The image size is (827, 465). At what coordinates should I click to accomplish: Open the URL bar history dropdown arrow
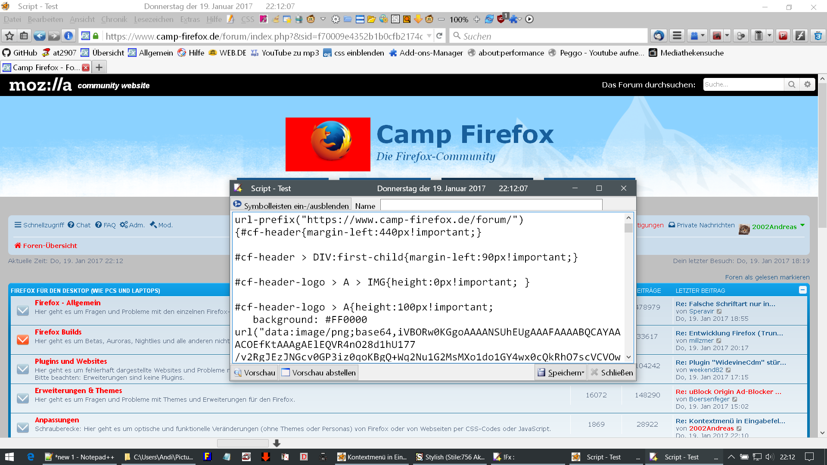tap(429, 36)
